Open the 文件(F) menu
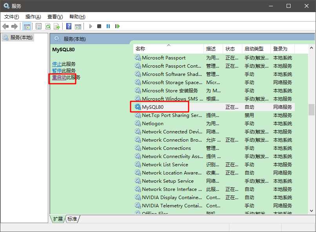 click(x=12, y=17)
